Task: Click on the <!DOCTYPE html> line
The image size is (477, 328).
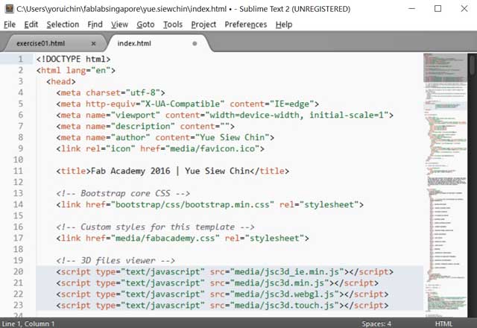Action: pos(73,59)
